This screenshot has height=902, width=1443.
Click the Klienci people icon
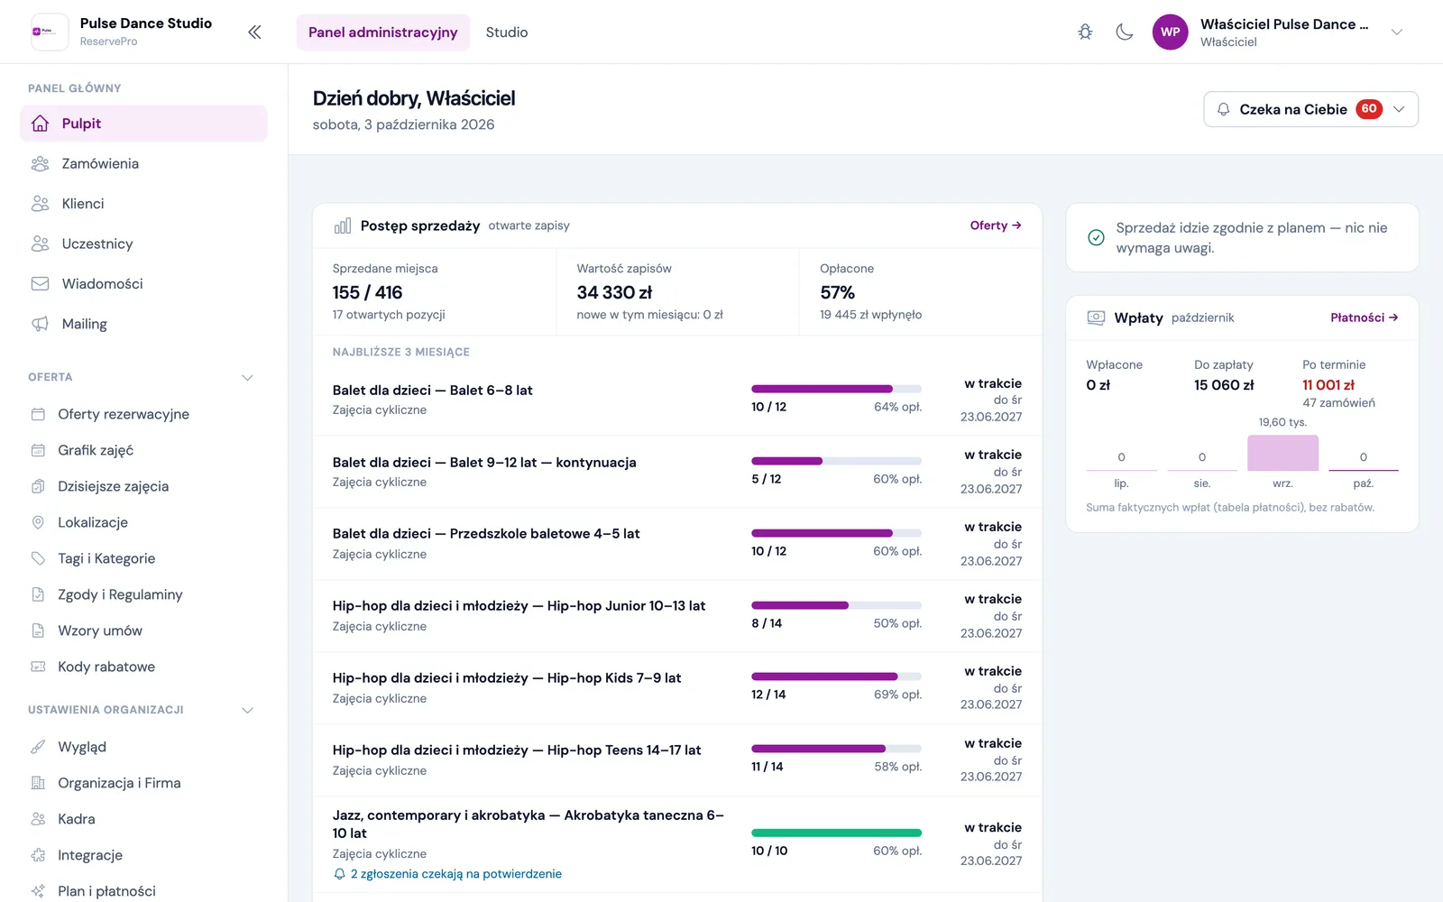pos(40,204)
